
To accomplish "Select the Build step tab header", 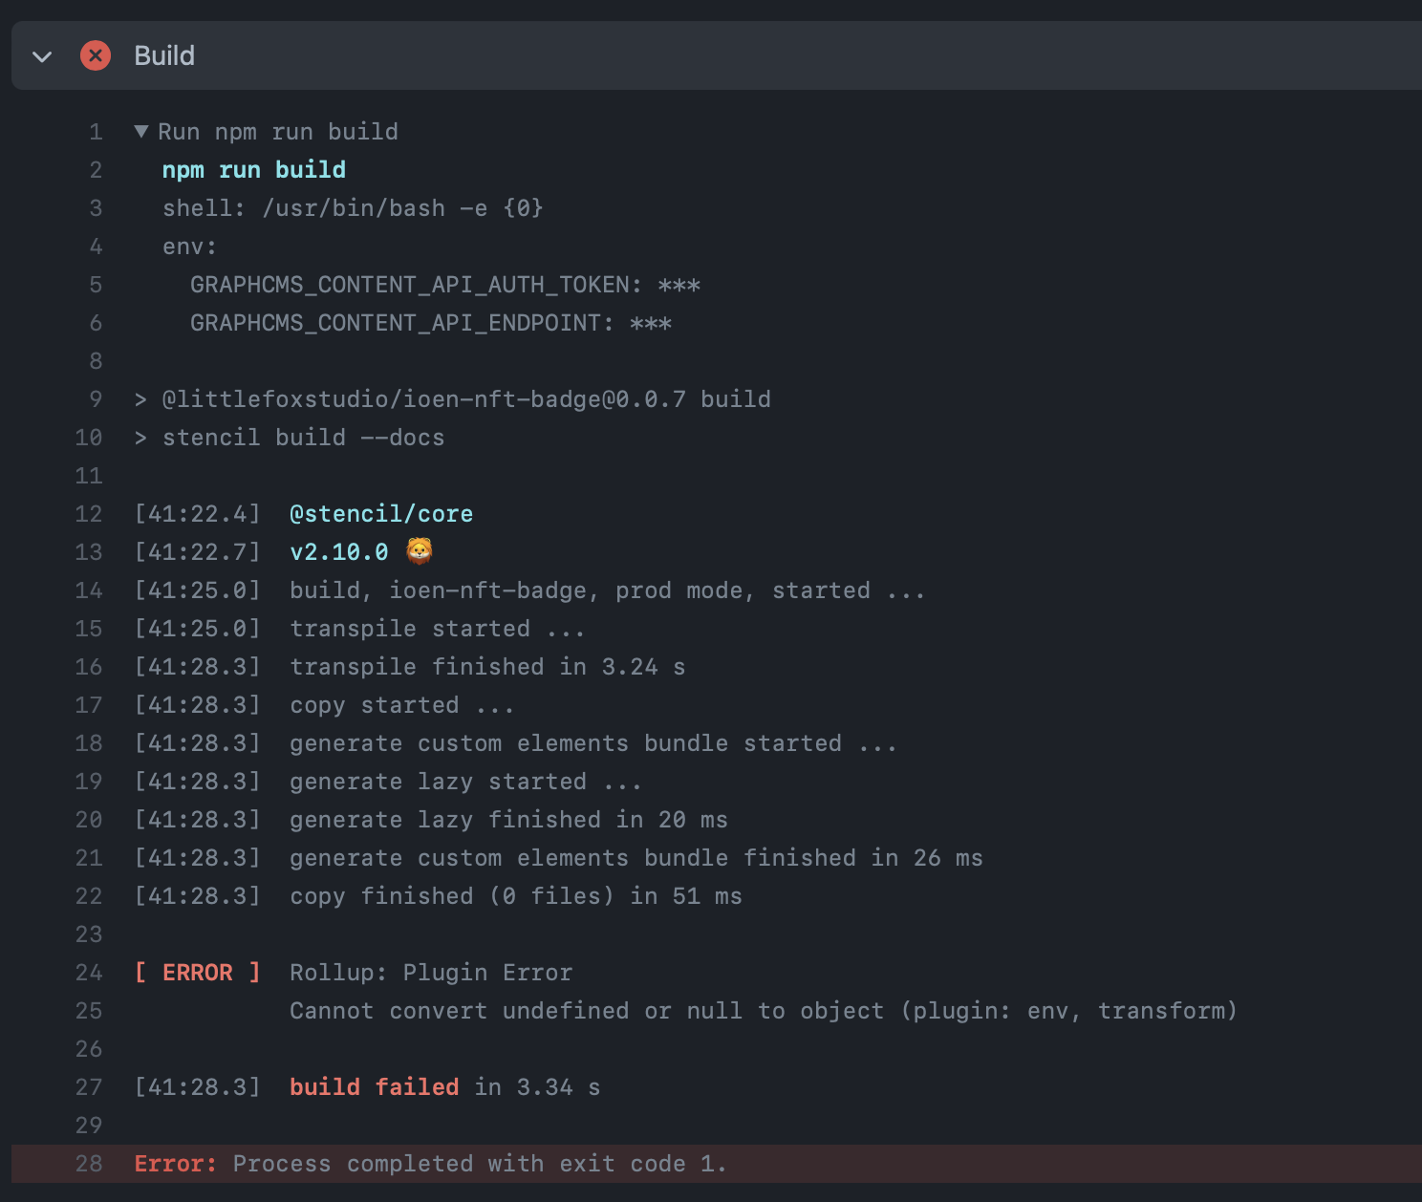I will pyautogui.click(x=164, y=55).
